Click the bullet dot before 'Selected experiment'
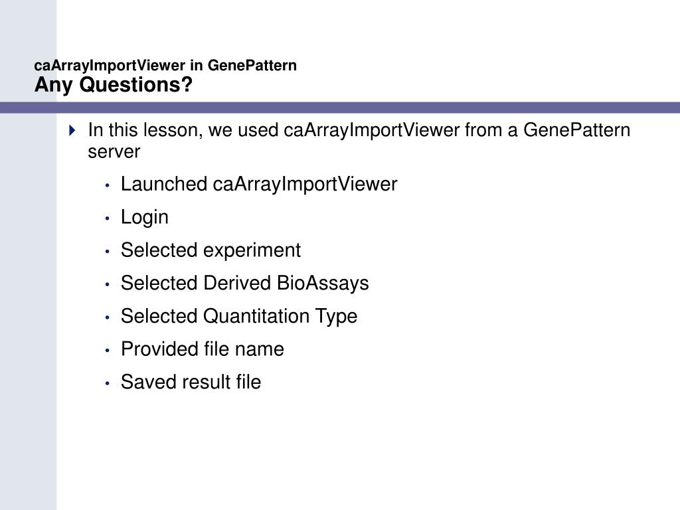The image size is (680, 510). tap(107, 252)
